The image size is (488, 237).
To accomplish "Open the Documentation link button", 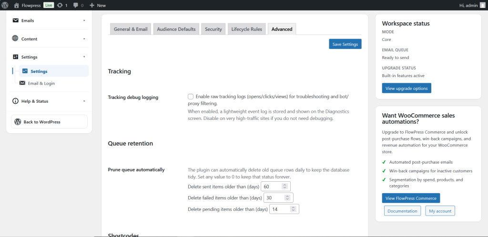I will pyautogui.click(x=402, y=211).
